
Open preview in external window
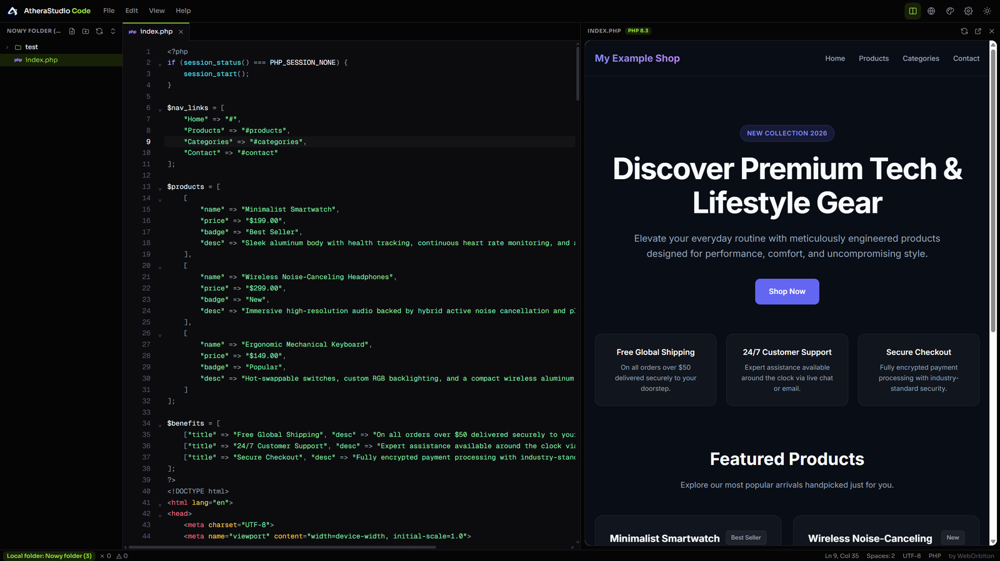[978, 31]
